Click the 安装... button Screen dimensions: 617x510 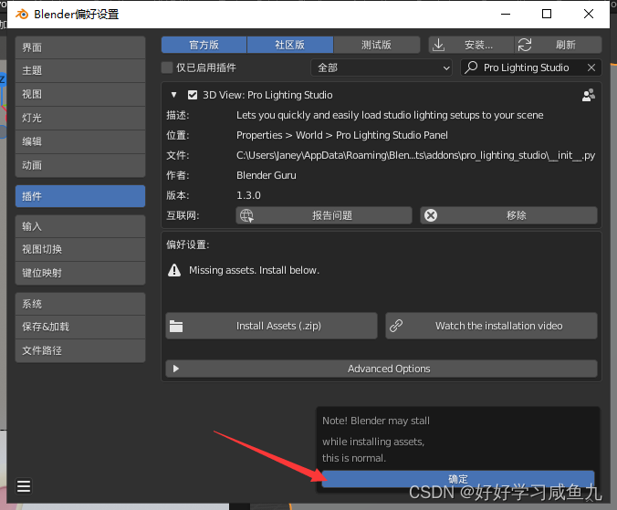(471, 45)
